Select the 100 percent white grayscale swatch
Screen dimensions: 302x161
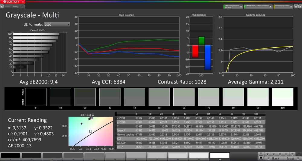[220, 155]
